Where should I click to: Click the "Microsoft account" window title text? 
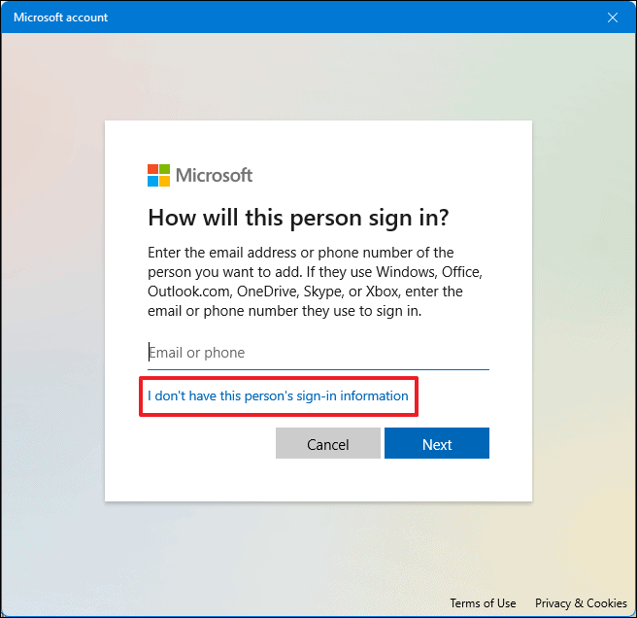coord(61,17)
